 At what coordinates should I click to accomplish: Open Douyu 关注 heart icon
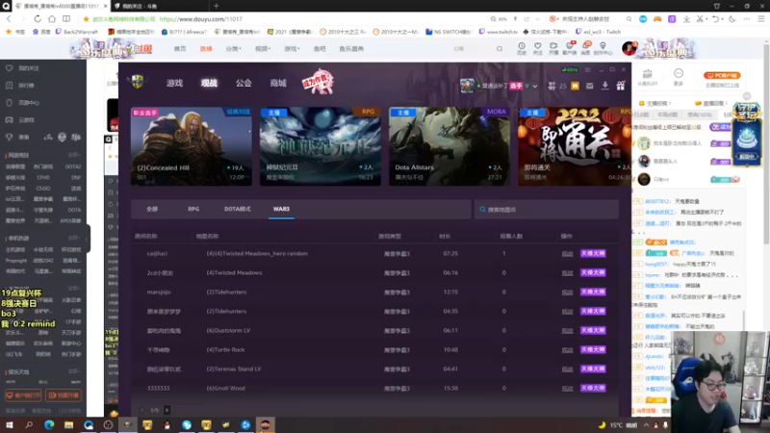click(538, 48)
